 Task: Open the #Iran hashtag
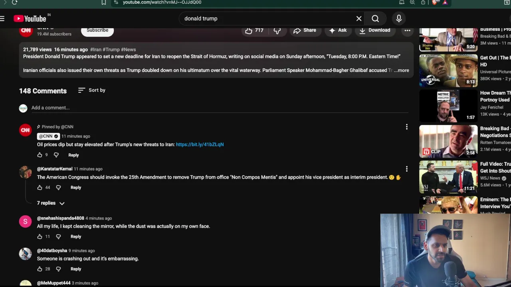(x=95, y=49)
